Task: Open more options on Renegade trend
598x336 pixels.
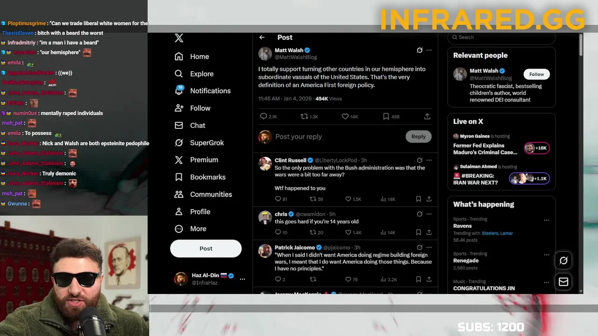Action: coord(547,255)
